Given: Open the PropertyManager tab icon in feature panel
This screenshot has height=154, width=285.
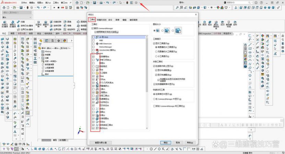Looking at the screenshot, I should point(47,41).
